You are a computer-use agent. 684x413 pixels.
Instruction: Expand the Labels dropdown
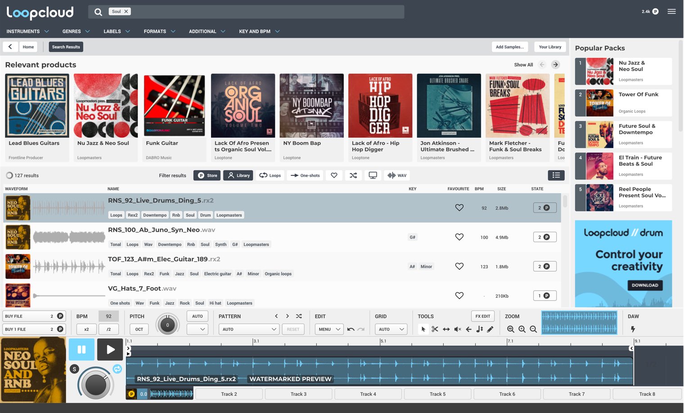point(117,31)
